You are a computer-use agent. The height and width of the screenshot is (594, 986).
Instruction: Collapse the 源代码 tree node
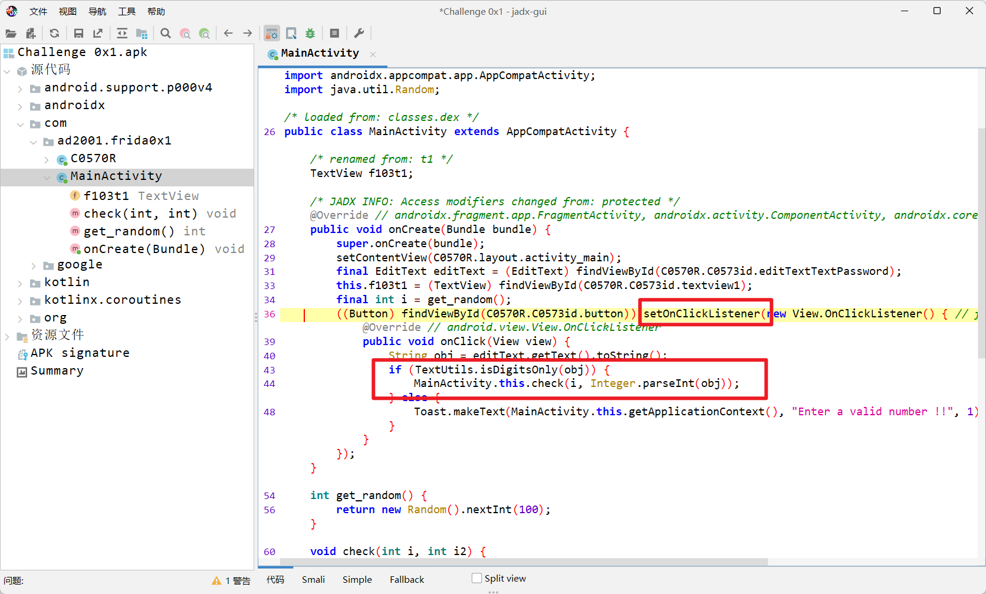click(x=7, y=71)
